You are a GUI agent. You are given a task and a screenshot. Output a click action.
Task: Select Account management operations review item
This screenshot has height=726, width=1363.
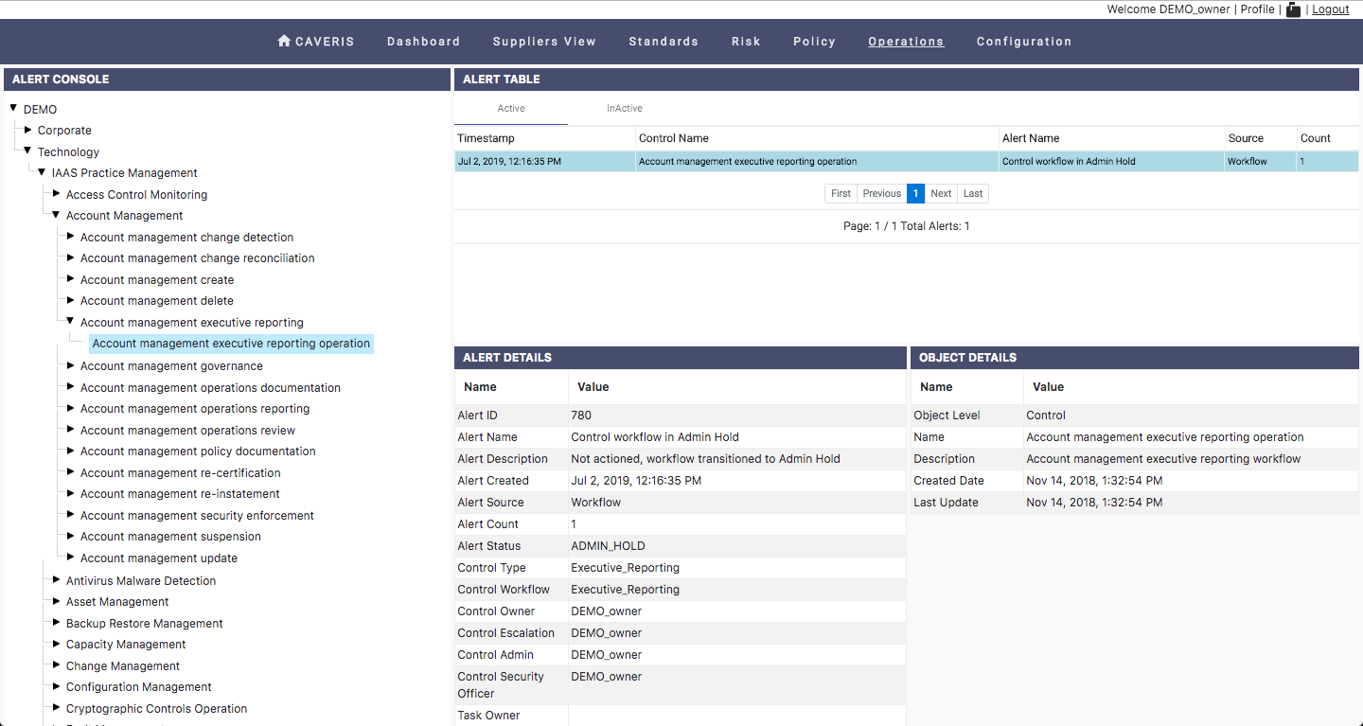187,431
